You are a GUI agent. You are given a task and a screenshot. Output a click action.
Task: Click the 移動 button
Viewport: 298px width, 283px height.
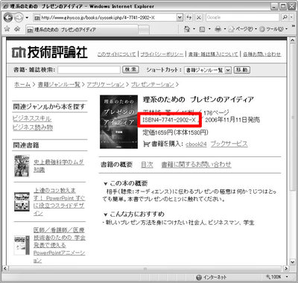(x=242, y=70)
